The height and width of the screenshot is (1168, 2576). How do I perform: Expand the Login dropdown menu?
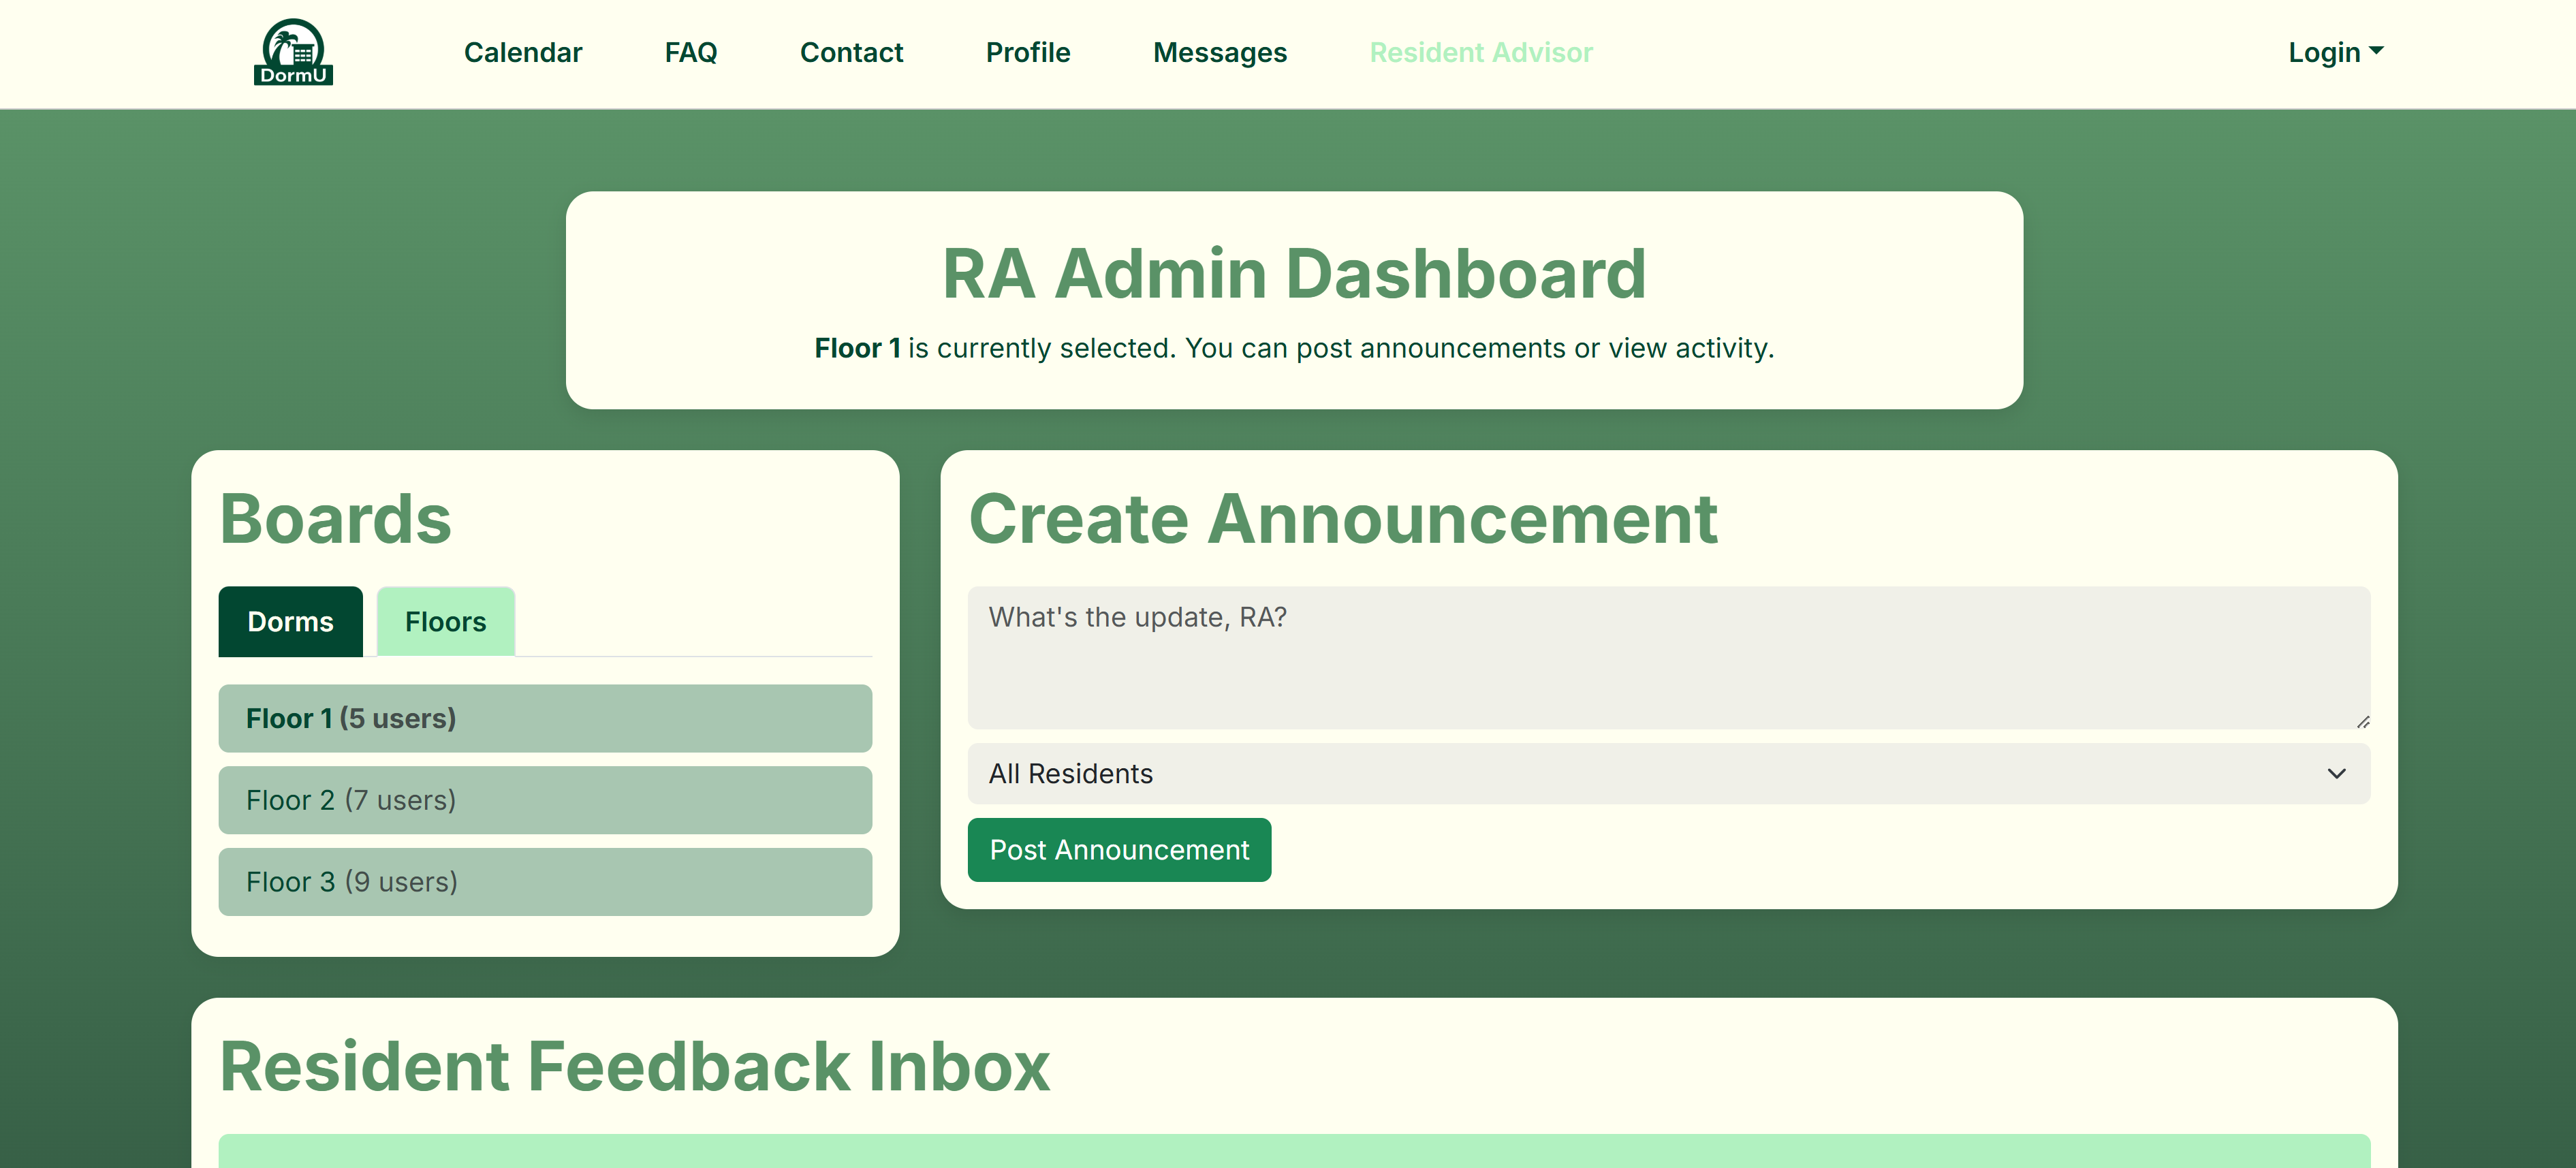2336,52
